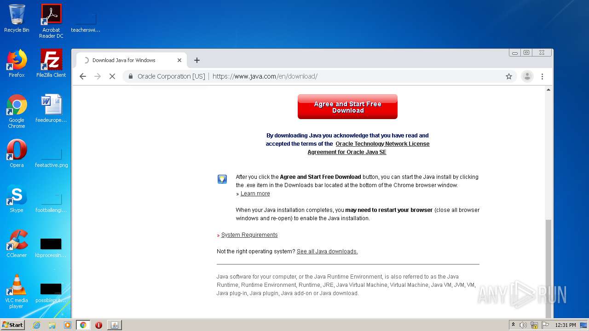Image resolution: width=589 pixels, height=331 pixels.
Task: Open a new Chrome tab
Action: [x=197, y=60]
